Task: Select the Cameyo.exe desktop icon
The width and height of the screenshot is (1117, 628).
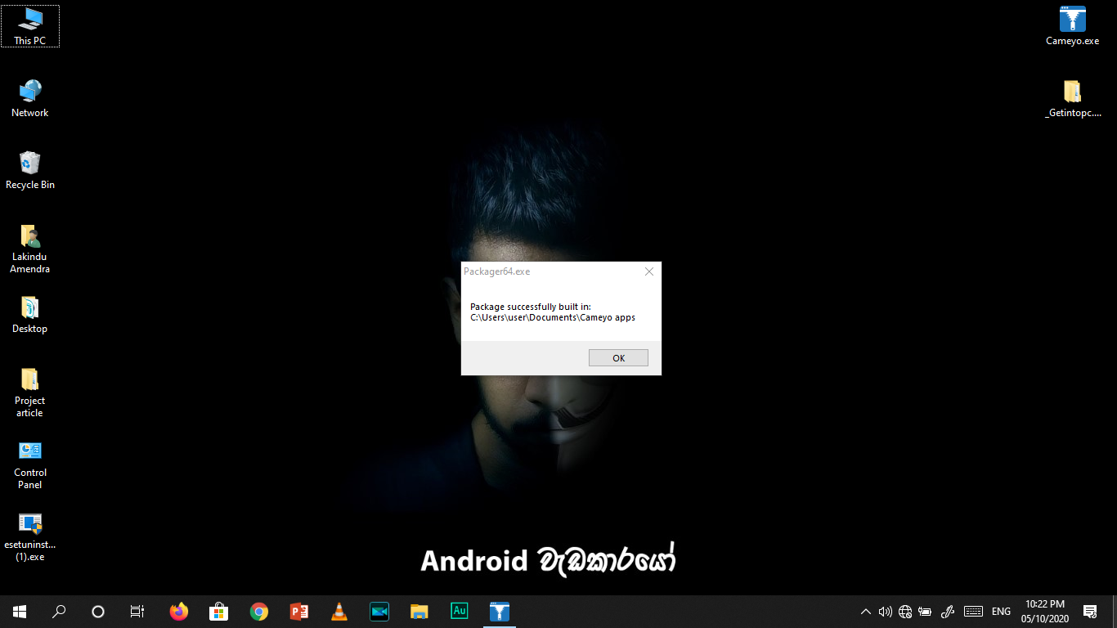Action: pyautogui.click(x=1072, y=26)
